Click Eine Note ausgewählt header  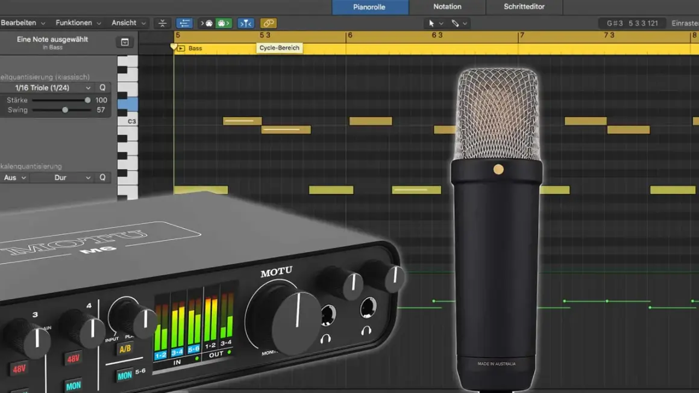(x=52, y=39)
